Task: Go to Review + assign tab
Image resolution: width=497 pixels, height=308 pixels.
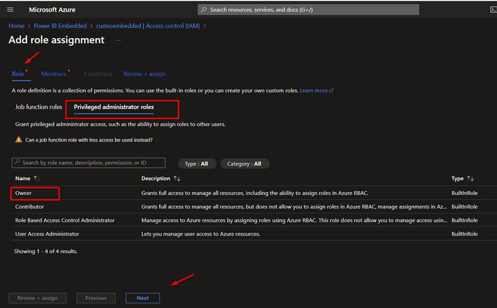Action: [145, 74]
